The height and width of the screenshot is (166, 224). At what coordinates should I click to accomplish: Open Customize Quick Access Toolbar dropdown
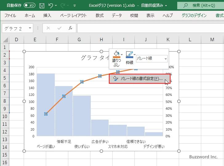(74, 6)
